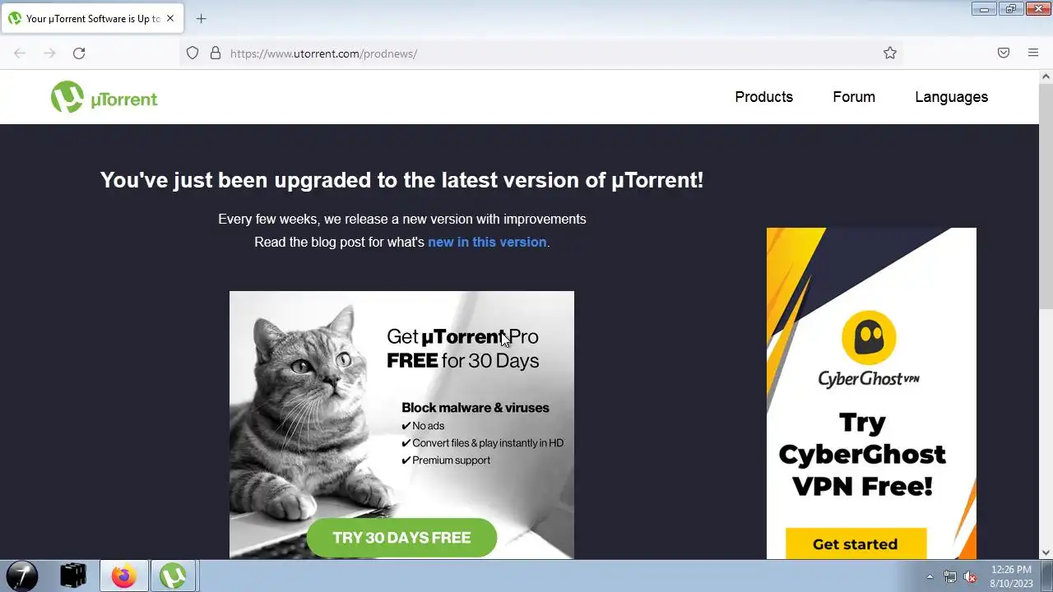This screenshot has height=592, width=1053.
Task: Bookmark this page with the star icon
Action: pyautogui.click(x=890, y=53)
